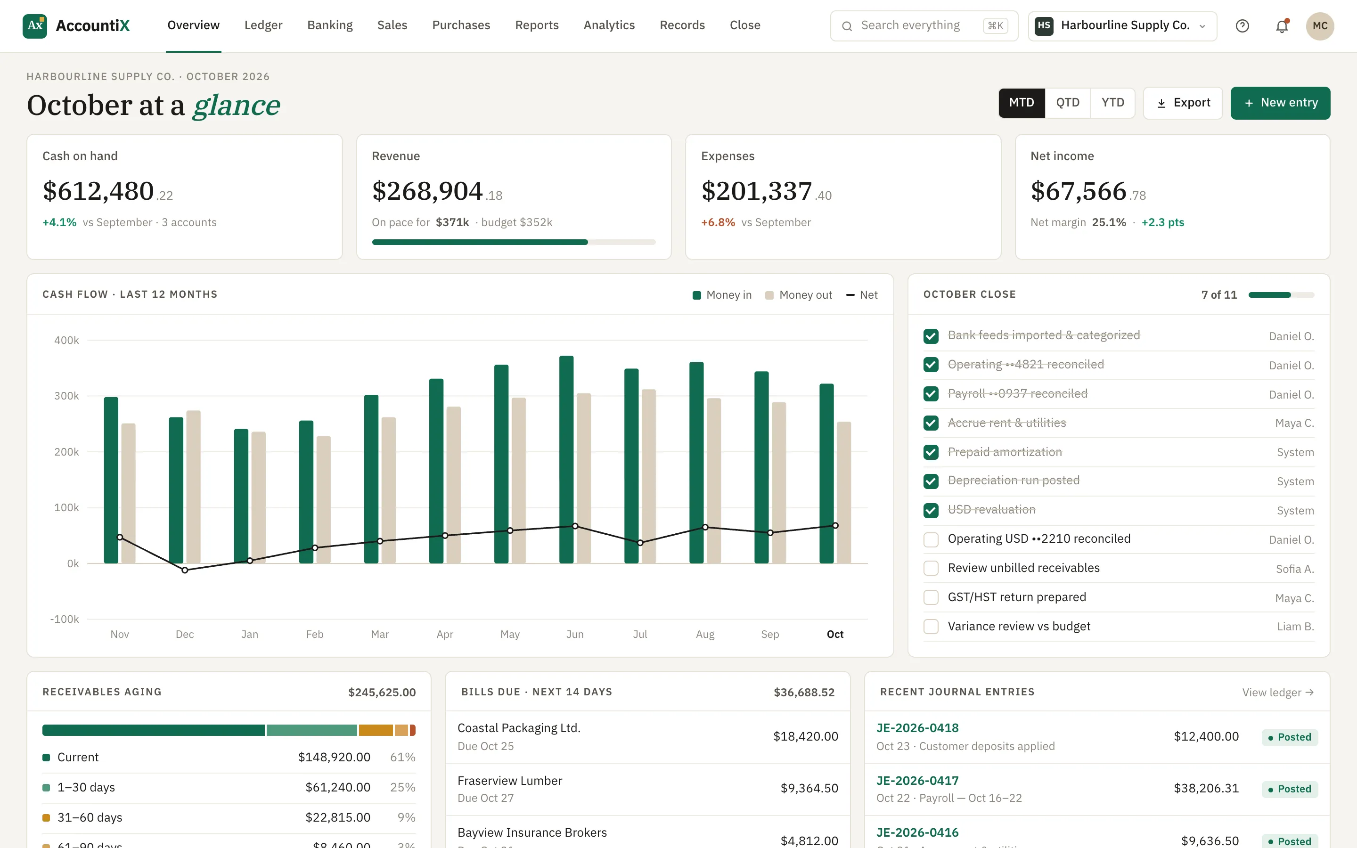Click the Export button
The height and width of the screenshot is (848, 1357).
tap(1183, 103)
